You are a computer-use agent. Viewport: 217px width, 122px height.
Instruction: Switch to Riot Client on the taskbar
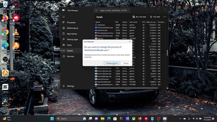click(146, 119)
